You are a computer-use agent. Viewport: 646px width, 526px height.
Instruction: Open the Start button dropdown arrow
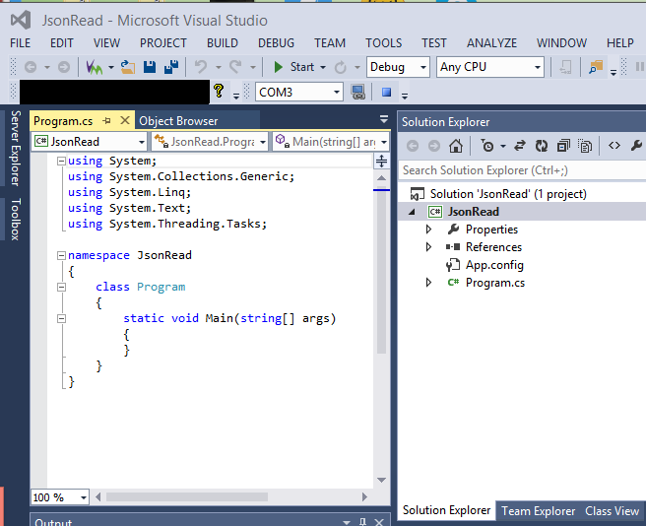click(323, 67)
